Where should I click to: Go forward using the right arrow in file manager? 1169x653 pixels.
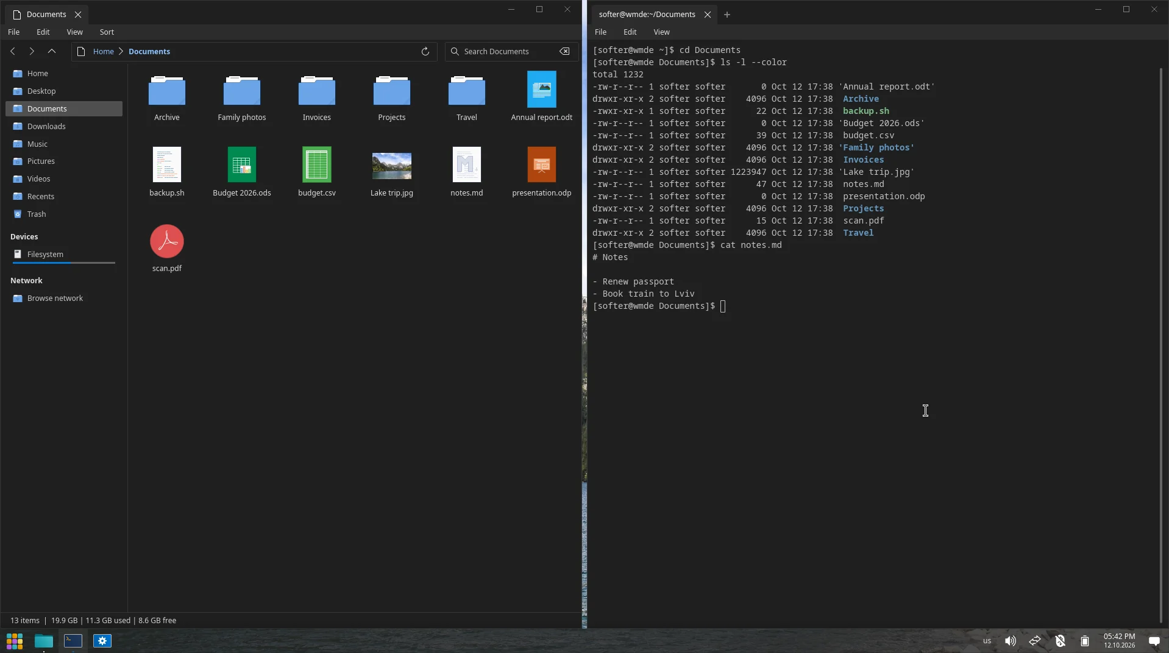[32, 51]
